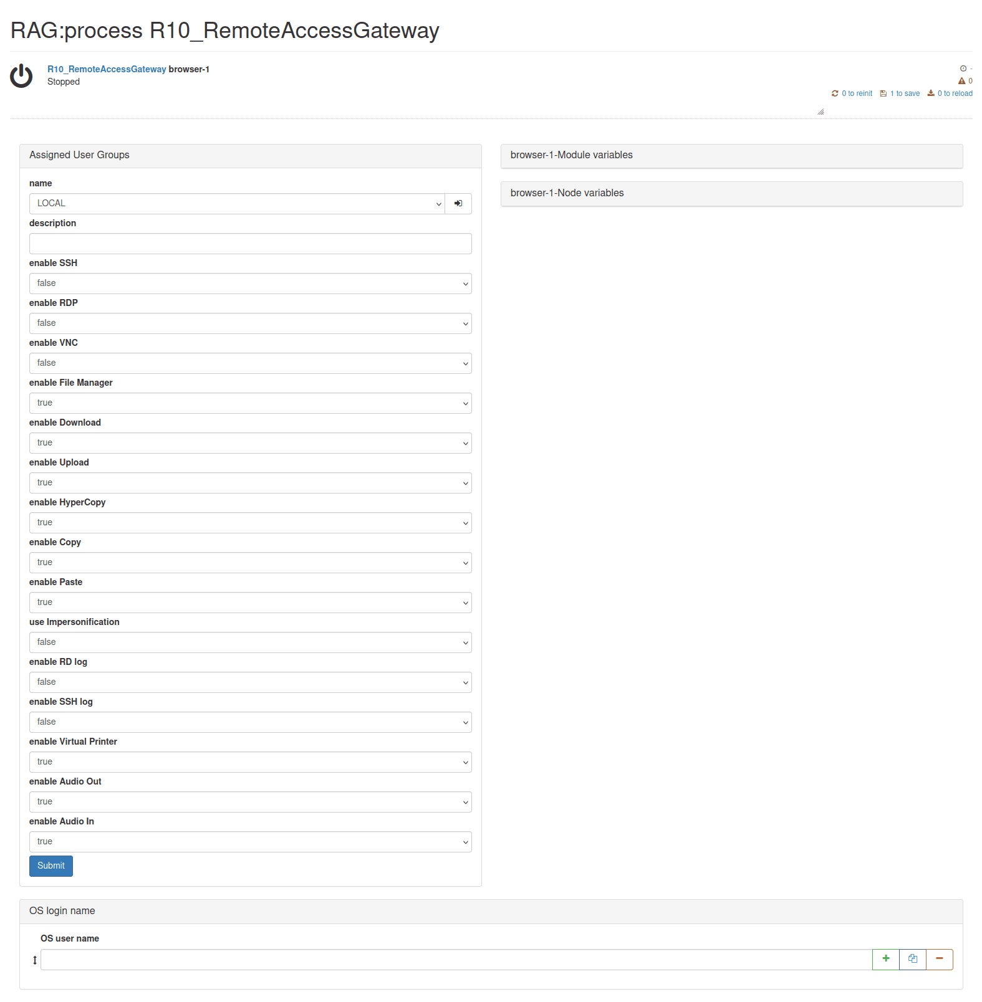
Task: Click the green plus add-row icon
Action: point(885,959)
